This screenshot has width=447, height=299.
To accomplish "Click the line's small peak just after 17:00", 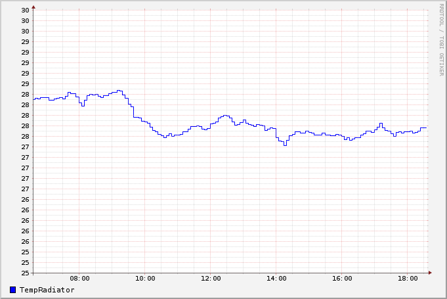I will point(380,124).
